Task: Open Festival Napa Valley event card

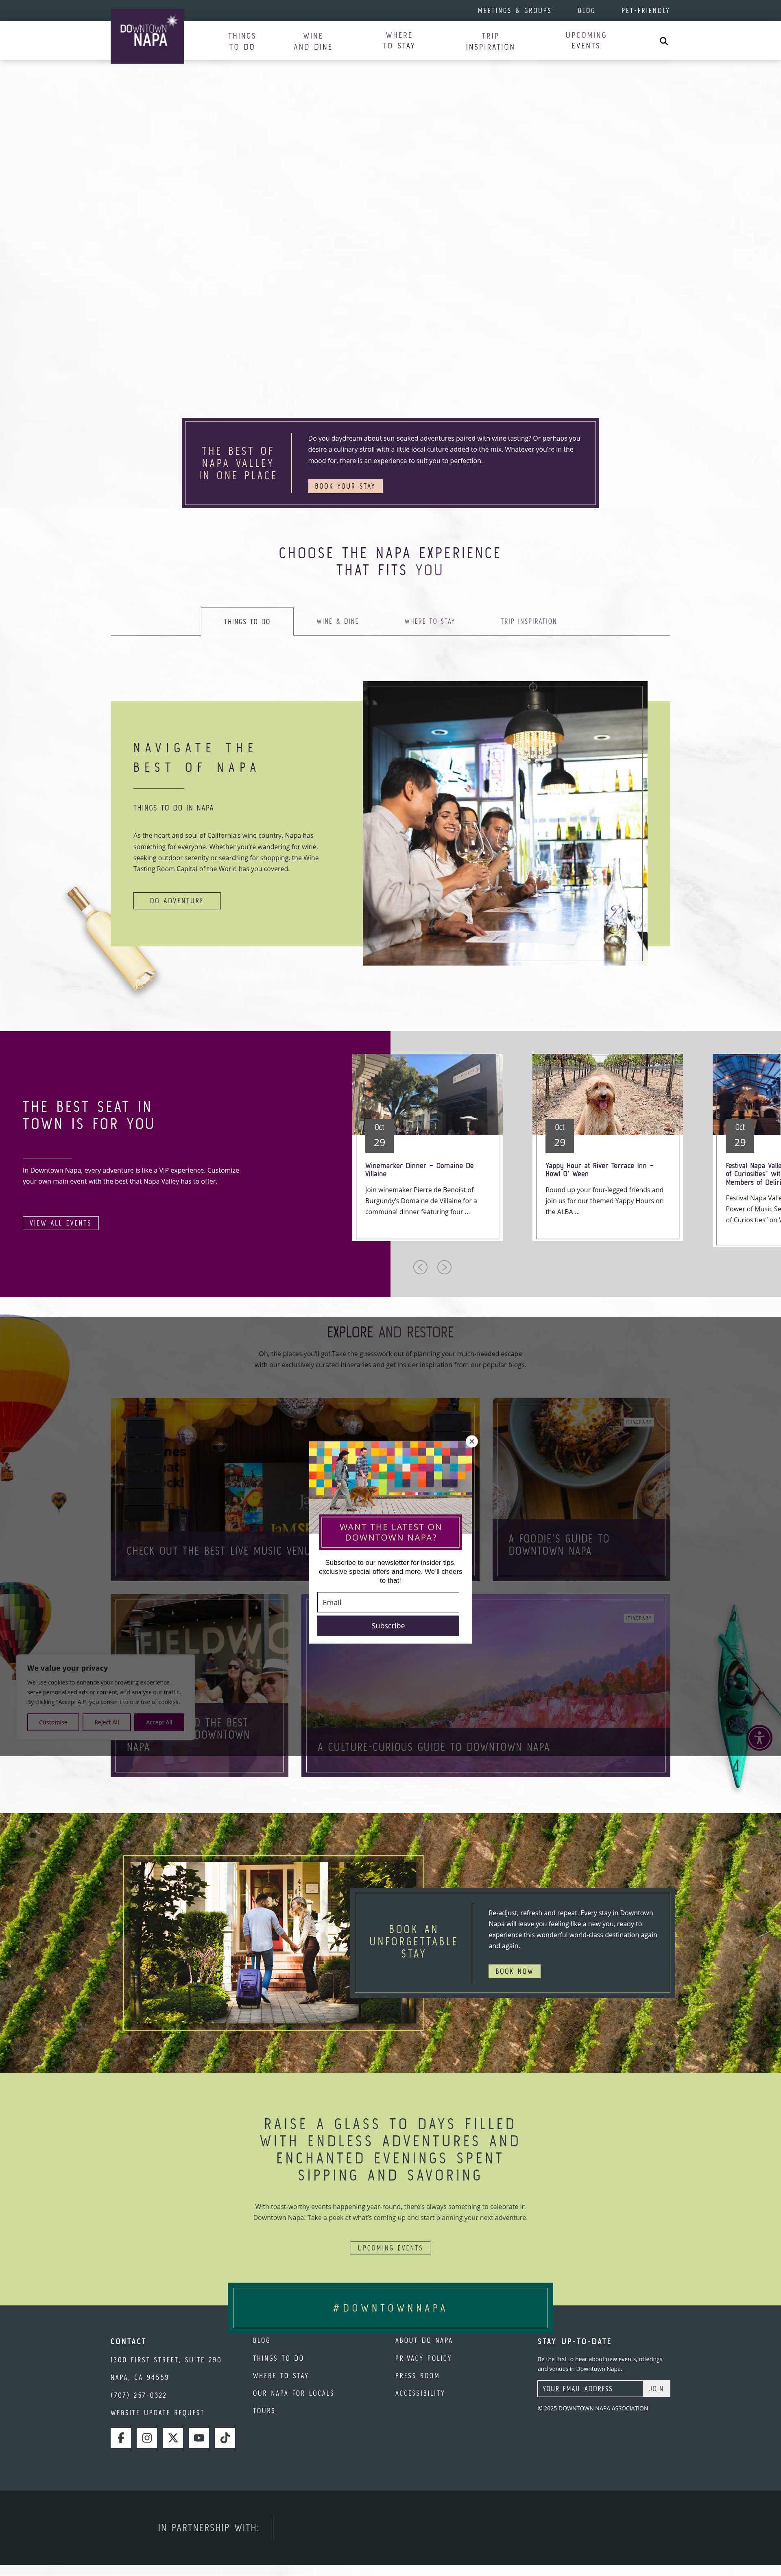Action: (747, 1150)
